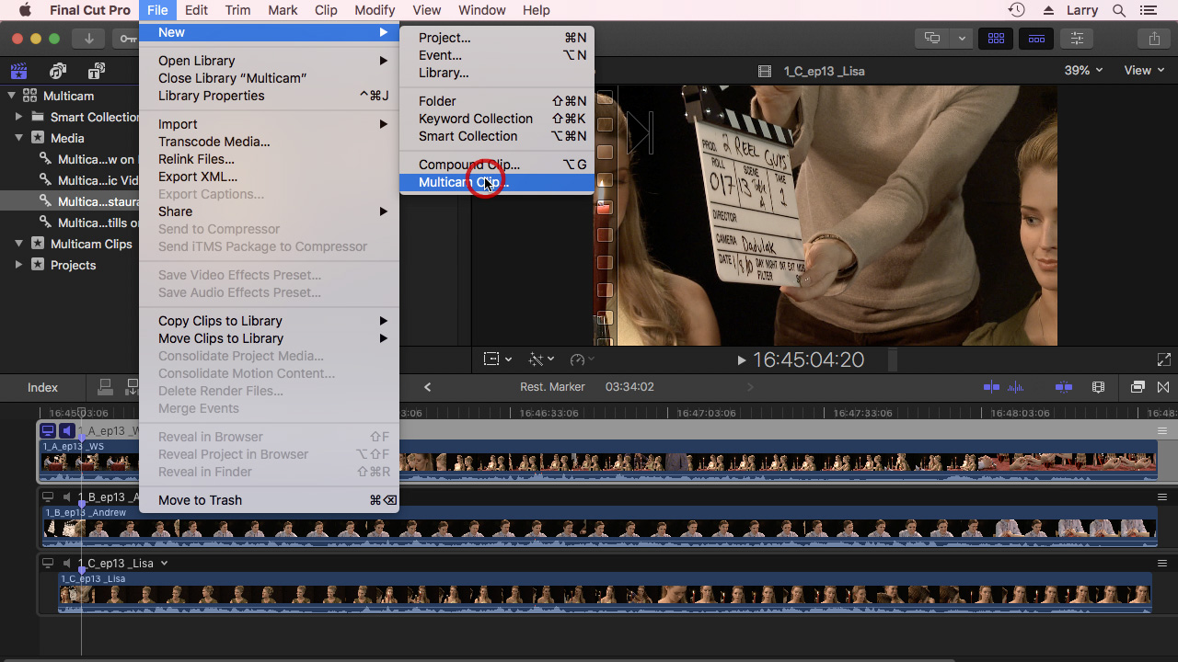Choose Export XML... from File menu
The height and width of the screenshot is (662, 1178).
click(x=269, y=177)
